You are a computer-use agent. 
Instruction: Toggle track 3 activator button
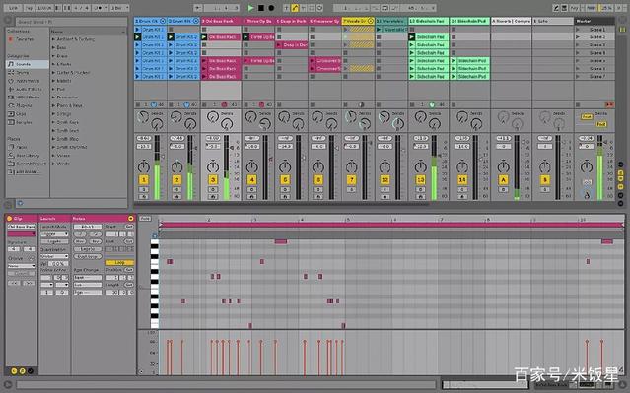(213, 180)
